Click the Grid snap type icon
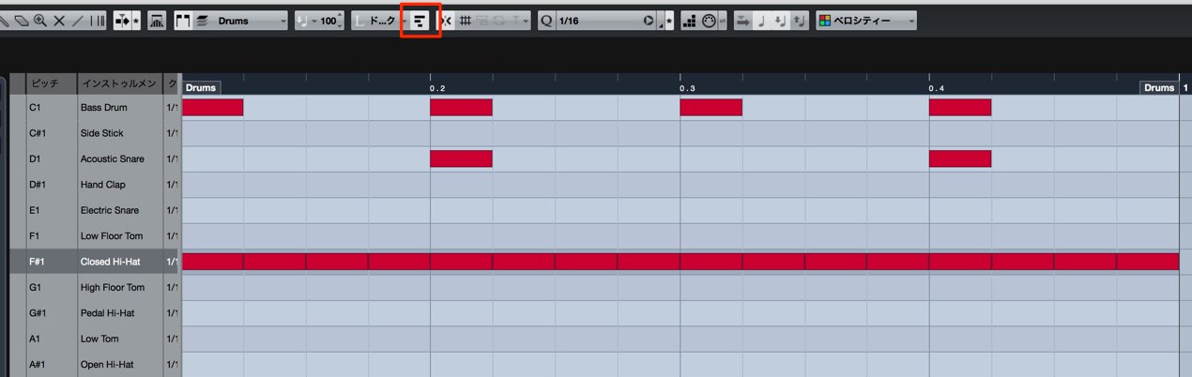Viewport: 1192px width, 377px height. [466, 21]
